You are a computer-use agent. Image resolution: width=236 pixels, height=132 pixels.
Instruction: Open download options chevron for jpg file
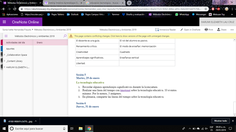point(36,121)
